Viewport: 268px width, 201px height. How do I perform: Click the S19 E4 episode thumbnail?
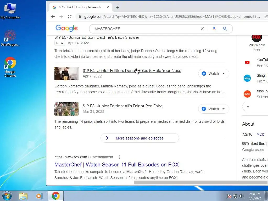[66, 74]
